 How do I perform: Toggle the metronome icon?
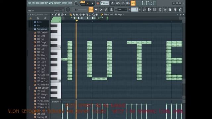click(113, 3)
